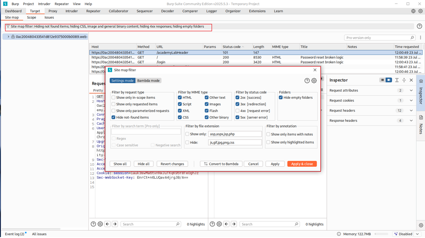The width and height of the screenshot is (425, 238).
Task: Click Inspector side tab icon
Action: [x=421, y=81]
